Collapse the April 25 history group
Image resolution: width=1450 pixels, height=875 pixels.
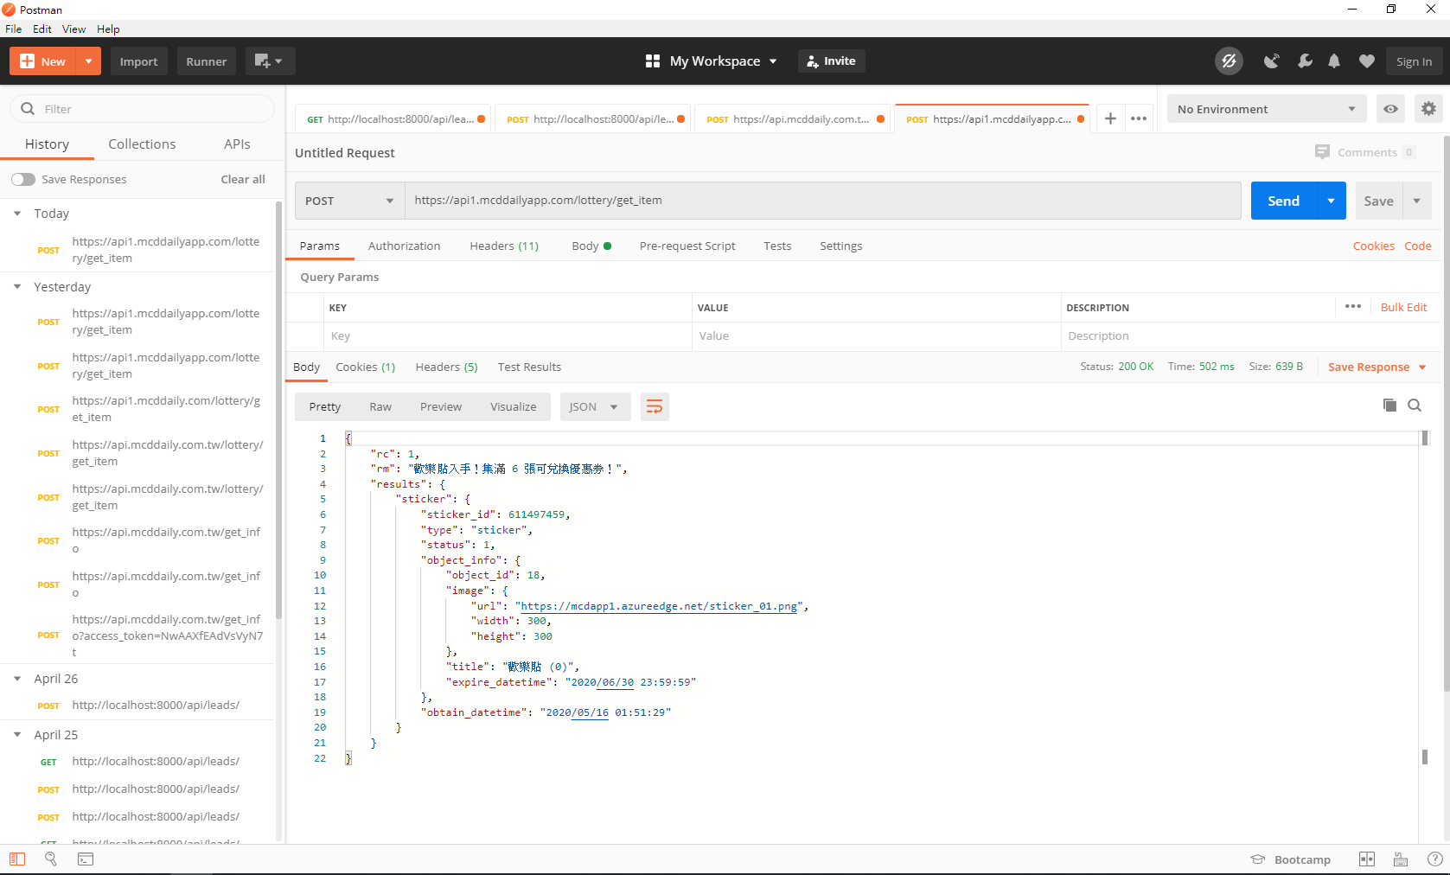[17, 735]
